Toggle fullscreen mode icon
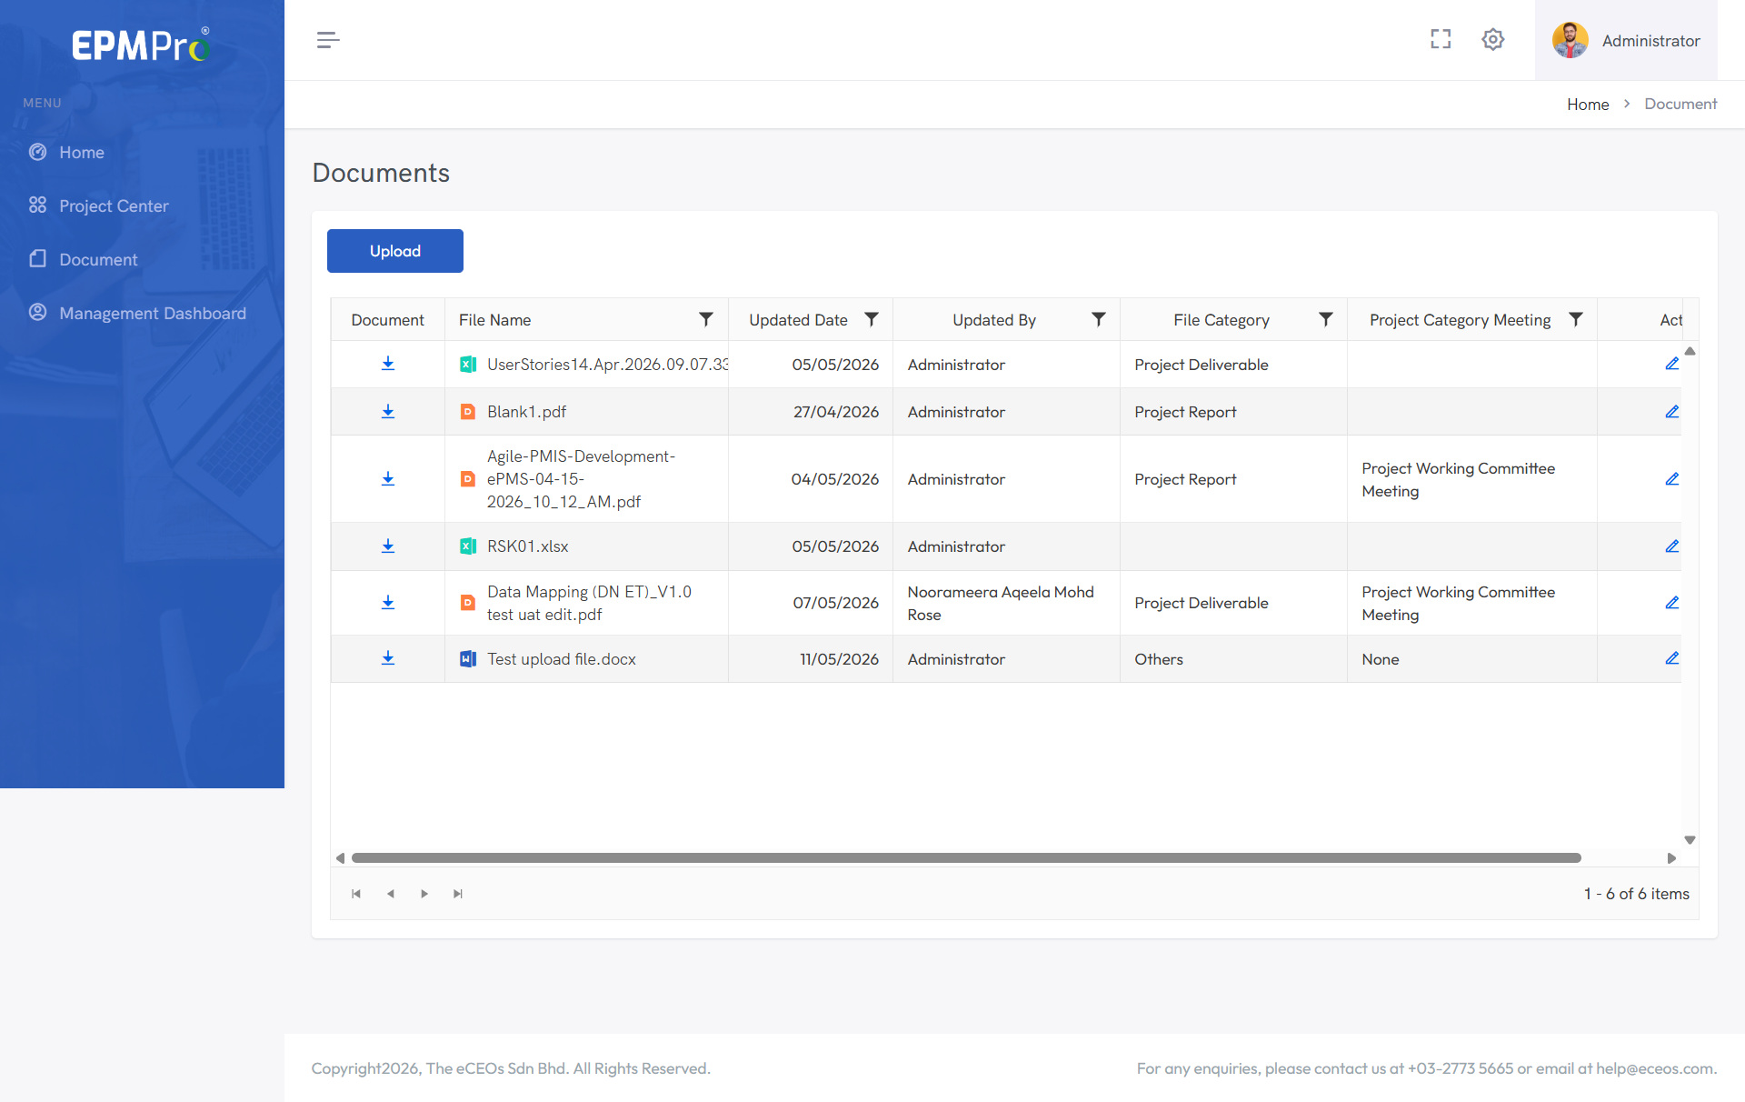Screen dimensions: 1745x1102 pyautogui.click(x=1441, y=39)
